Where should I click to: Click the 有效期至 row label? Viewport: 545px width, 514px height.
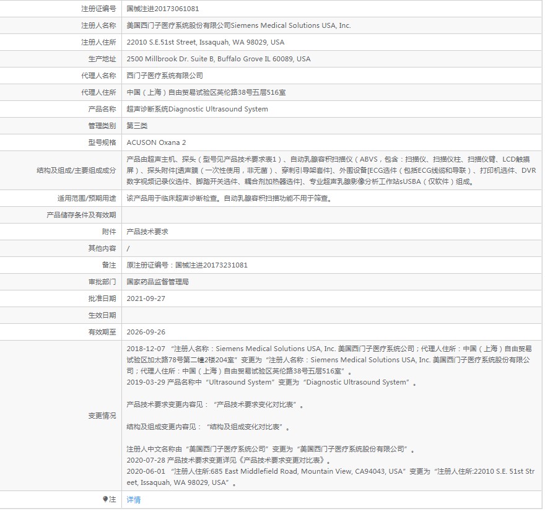102,331
